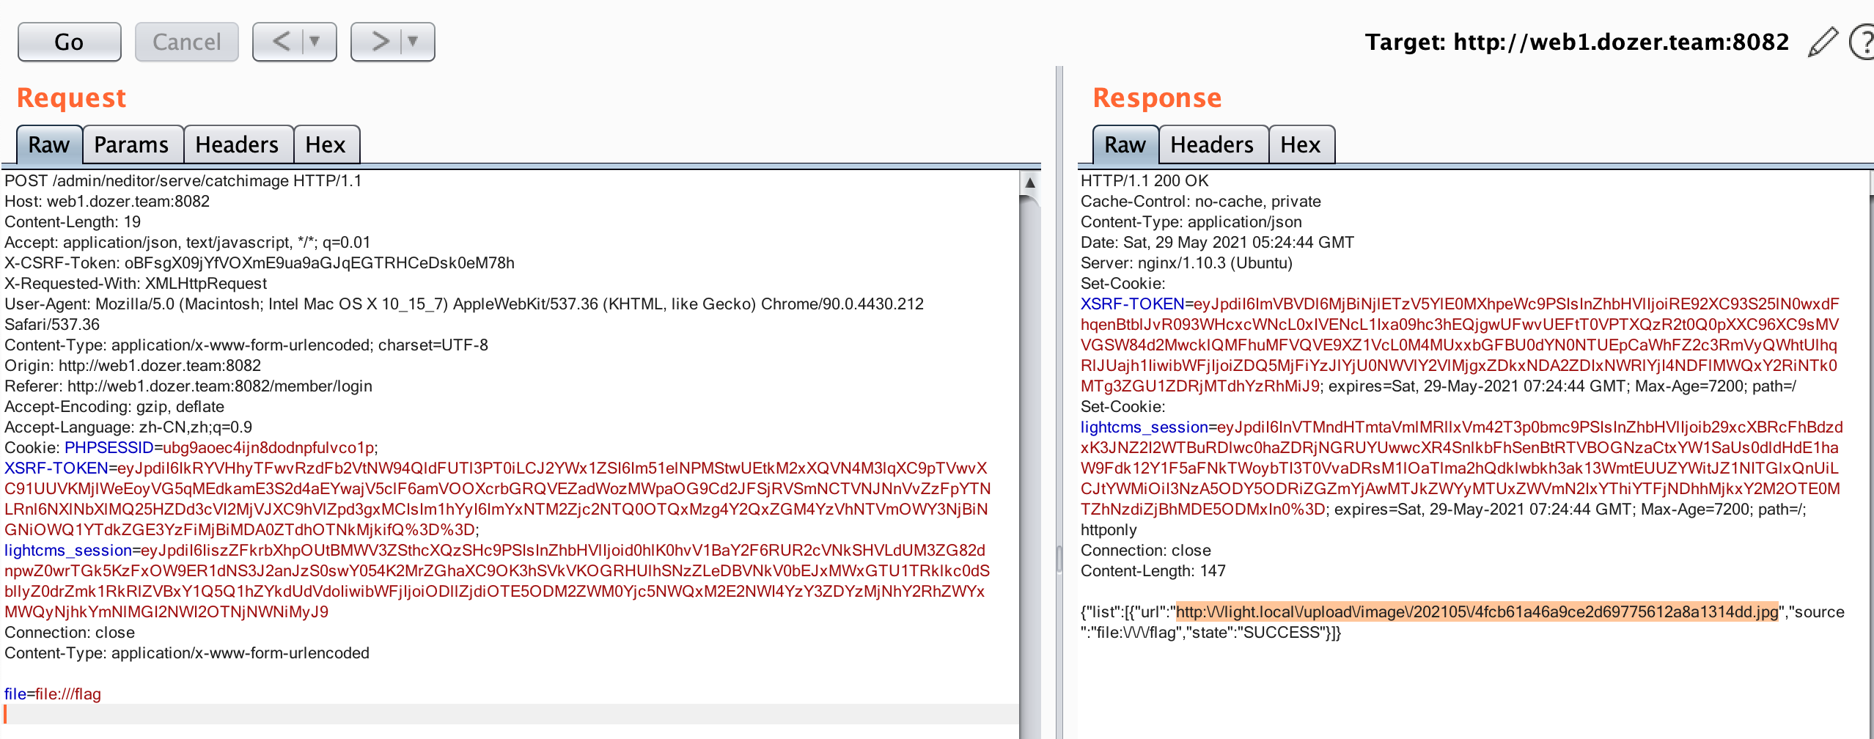Click the User-Agent Mozilla/5.0 header line
Screen dimensions: 1874x739
(464, 315)
